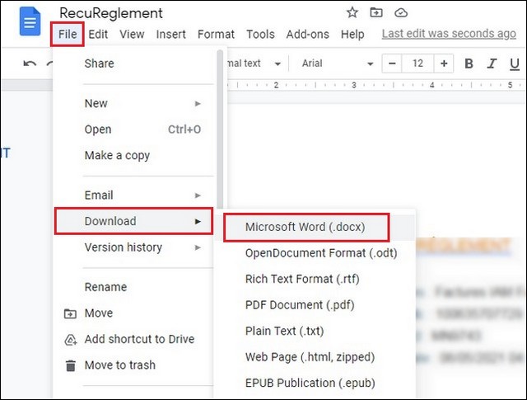Open the Insert menu
Image resolution: width=527 pixels, height=400 pixels.
click(170, 34)
